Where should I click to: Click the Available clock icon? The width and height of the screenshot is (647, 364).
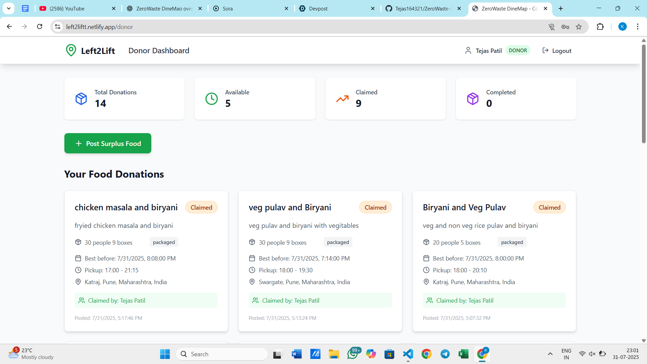coord(212,99)
